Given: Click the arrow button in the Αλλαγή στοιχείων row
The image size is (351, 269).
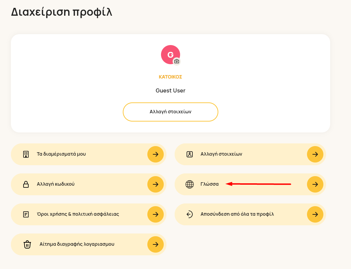Looking at the screenshot, I should click(315, 154).
